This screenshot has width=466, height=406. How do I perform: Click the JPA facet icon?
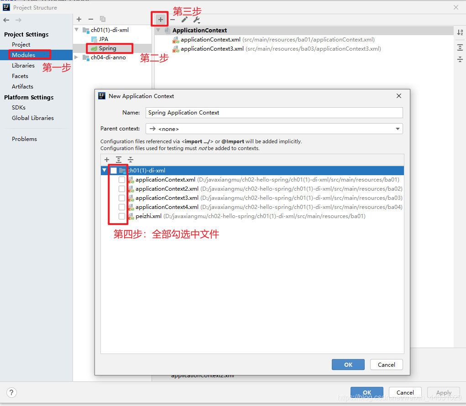94,39
